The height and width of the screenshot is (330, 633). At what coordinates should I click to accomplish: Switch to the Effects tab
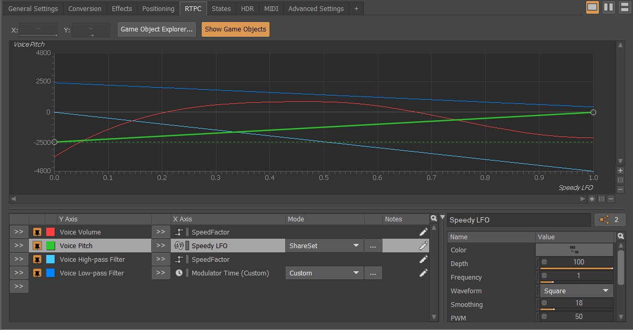point(122,8)
